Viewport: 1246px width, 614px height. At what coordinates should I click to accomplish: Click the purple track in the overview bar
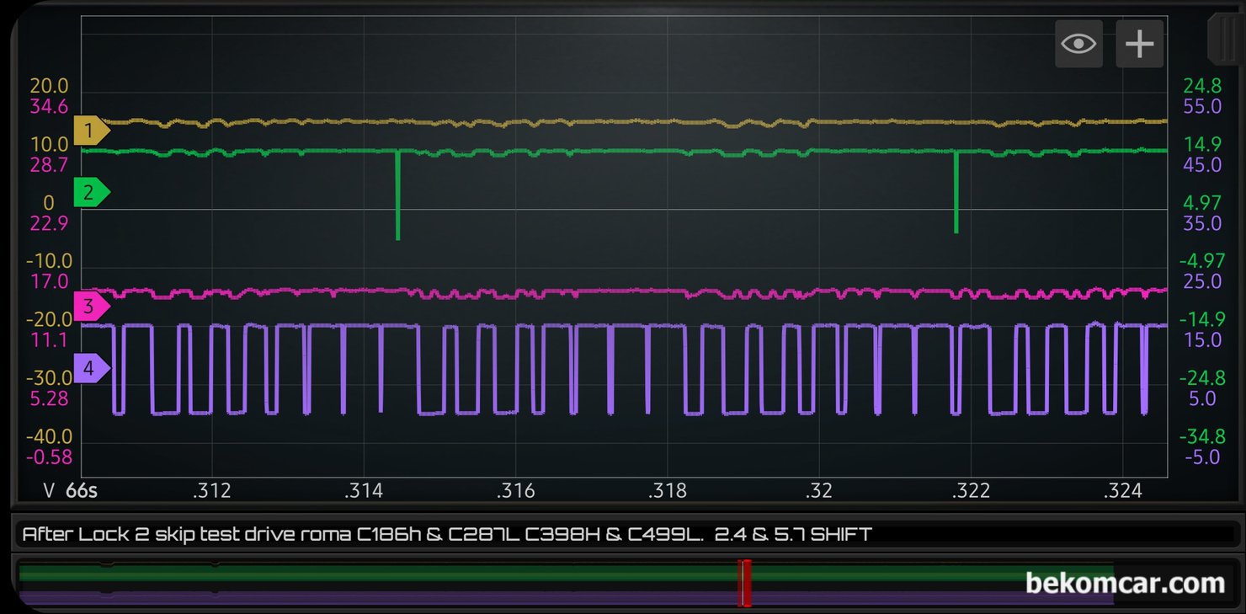point(566,598)
